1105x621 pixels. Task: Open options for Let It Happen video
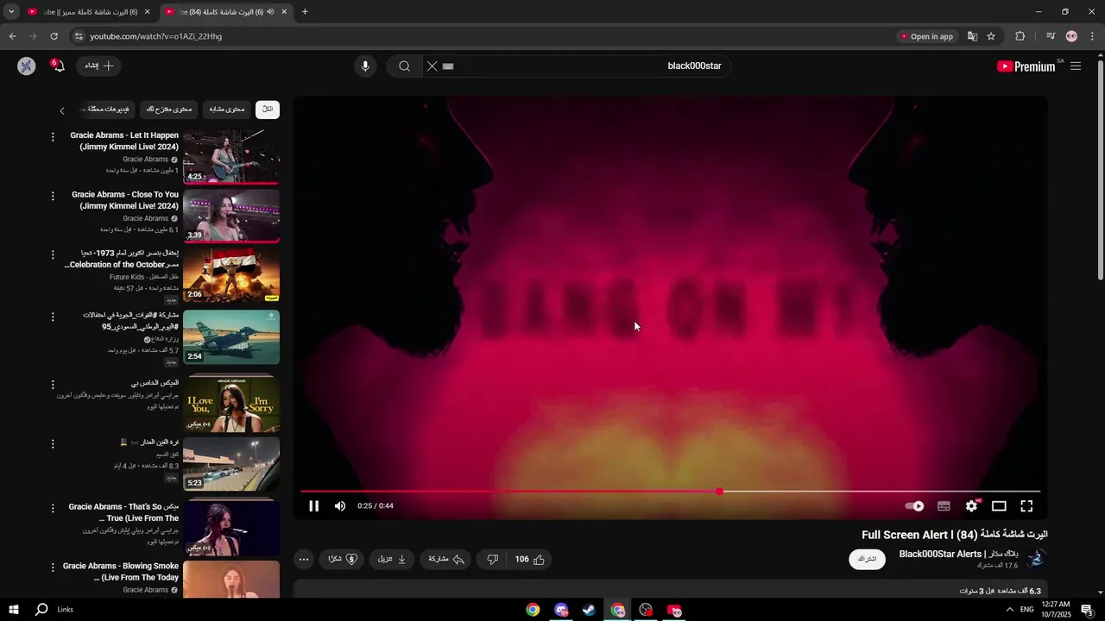pos(53,137)
